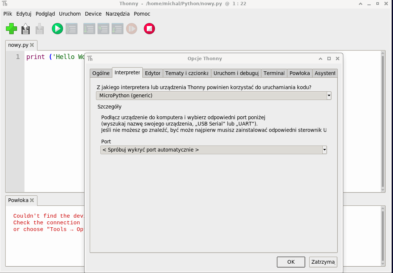Screen dimensions: 393x273
Task: Click the Zatrzymaj cancel button
Action: (323, 262)
